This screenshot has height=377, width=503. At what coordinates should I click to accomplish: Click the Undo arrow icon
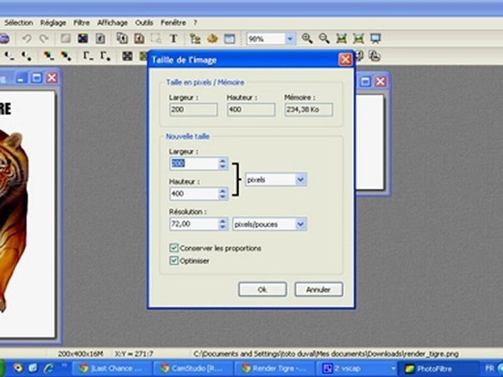tap(27, 39)
